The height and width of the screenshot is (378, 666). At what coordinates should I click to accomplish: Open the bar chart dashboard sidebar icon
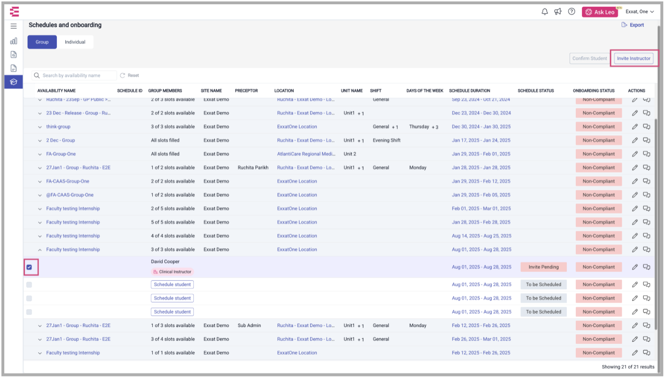(x=13, y=41)
